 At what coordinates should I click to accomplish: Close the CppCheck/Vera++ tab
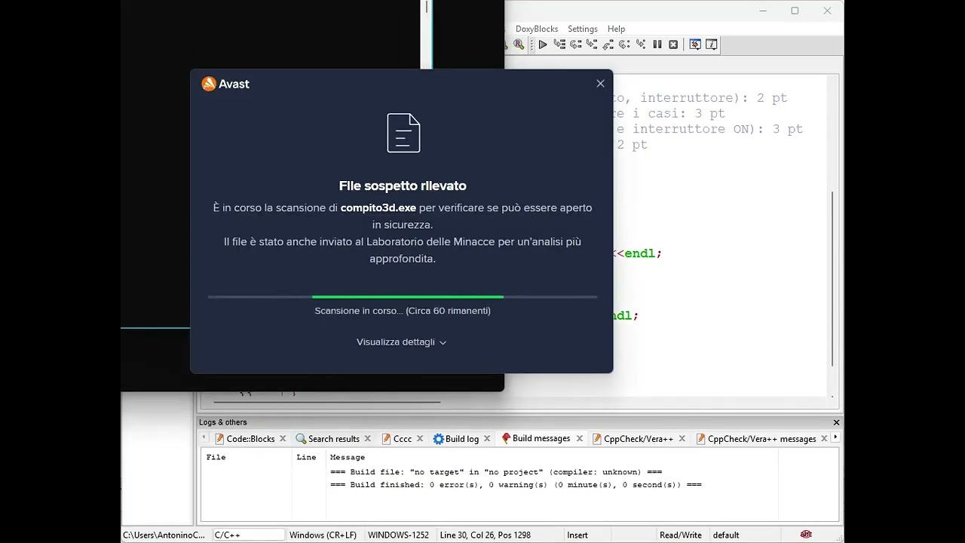click(x=682, y=439)
